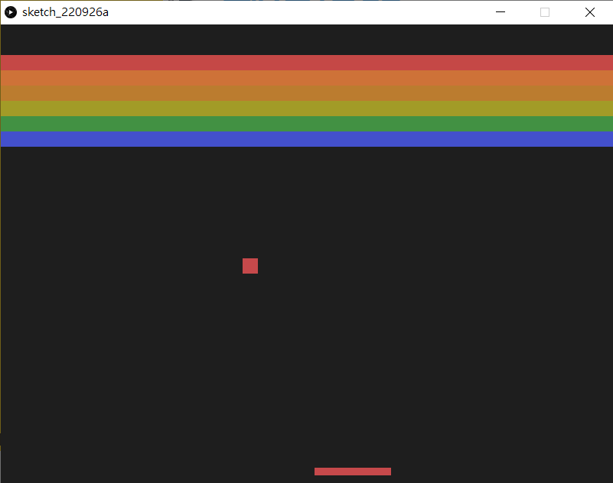Click the olive-yellow brick row
This screenshot has width=613, height=483.
[306, 109]
